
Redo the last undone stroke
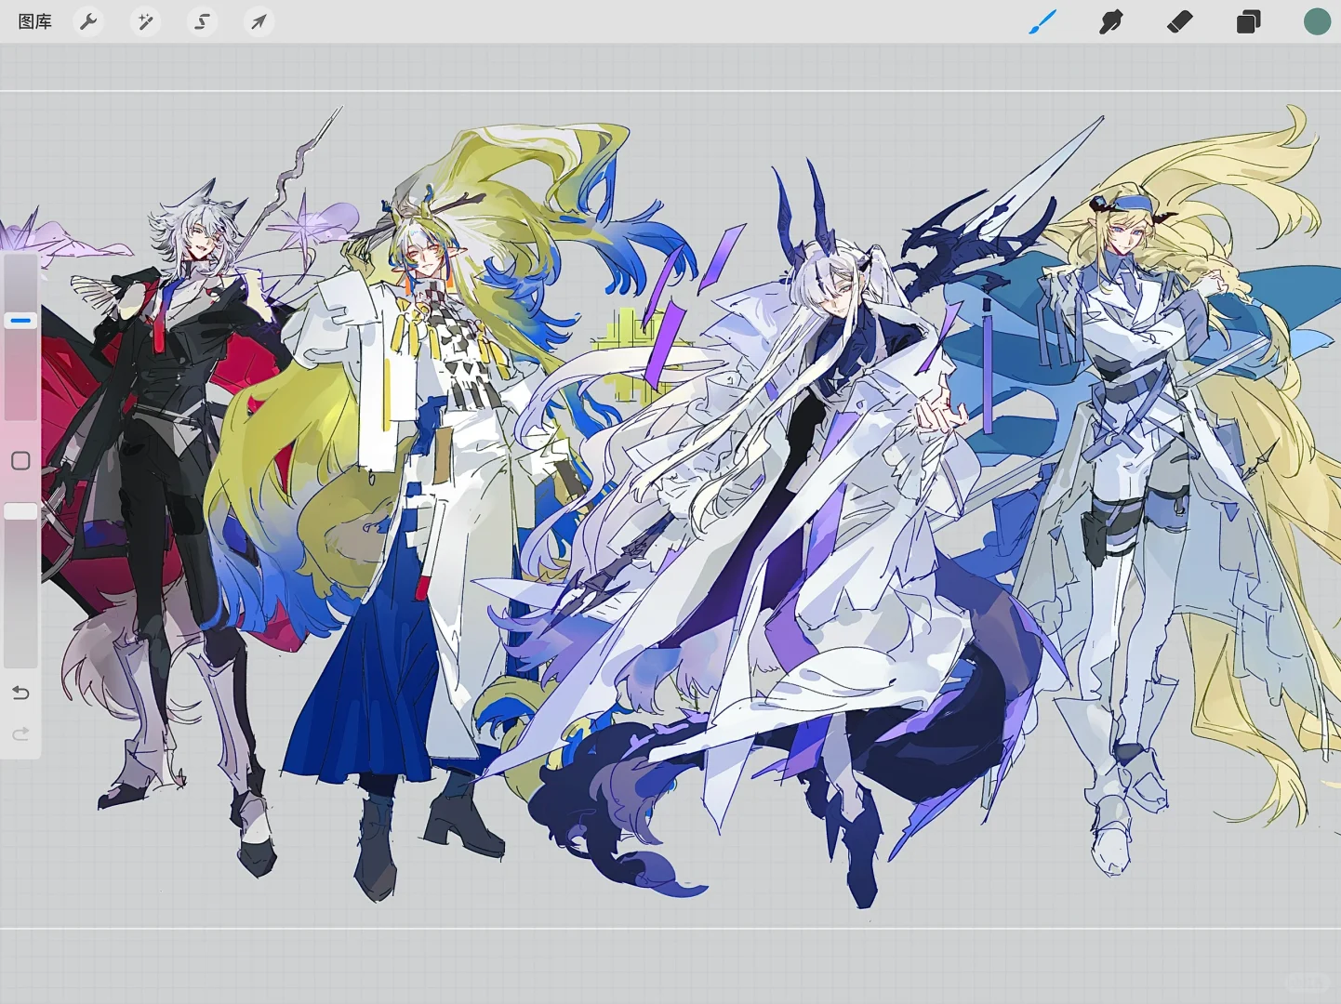(20, 734)
